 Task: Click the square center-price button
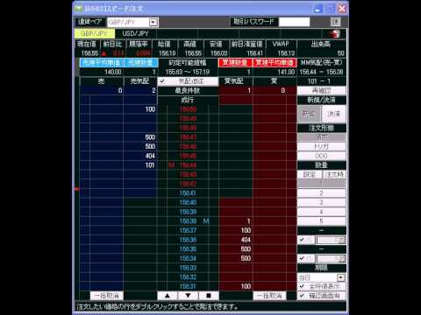click(209, 296)
